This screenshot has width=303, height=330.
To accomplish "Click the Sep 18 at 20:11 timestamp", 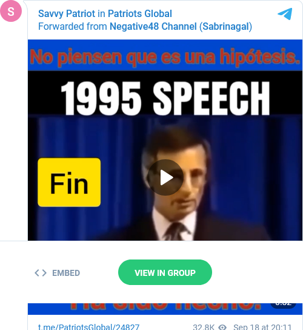I will pyautogui.click(x=262, y=327).
